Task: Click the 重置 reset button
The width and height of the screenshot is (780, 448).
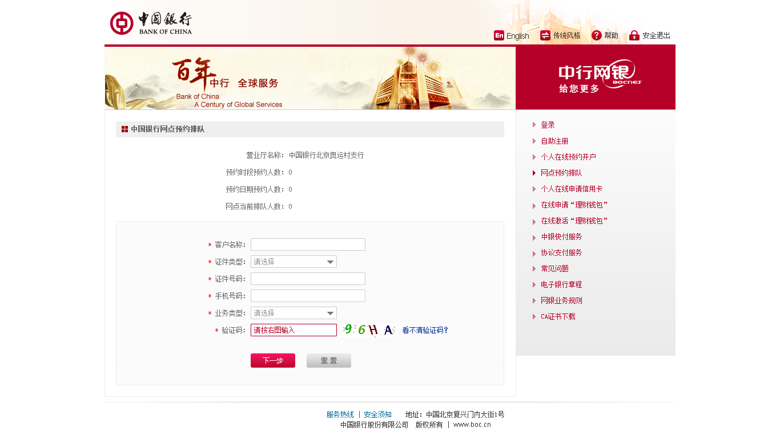Action: click(328, 360)
